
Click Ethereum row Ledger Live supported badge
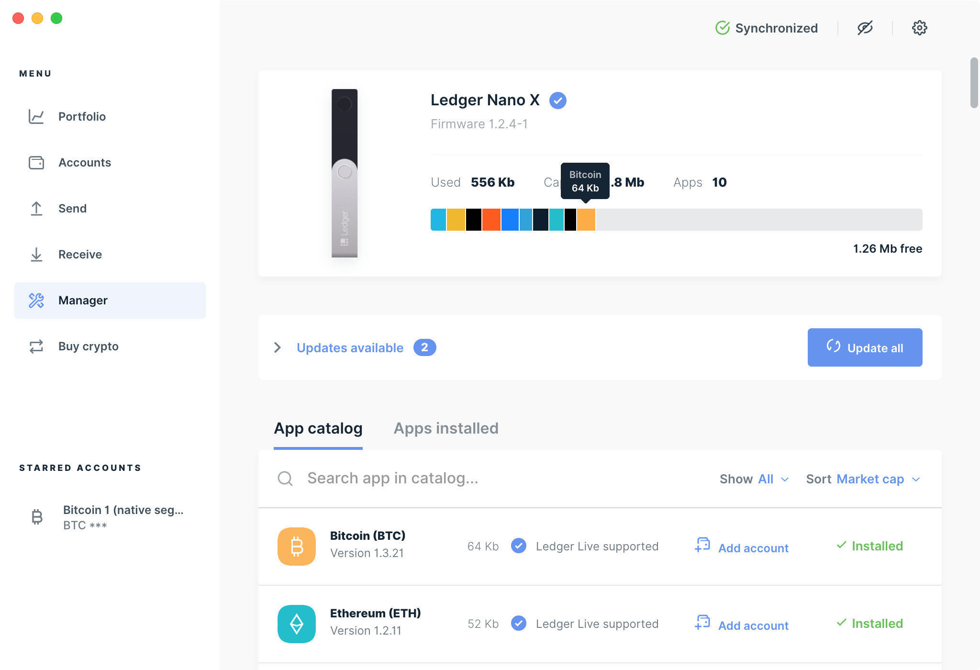point(519,623)
